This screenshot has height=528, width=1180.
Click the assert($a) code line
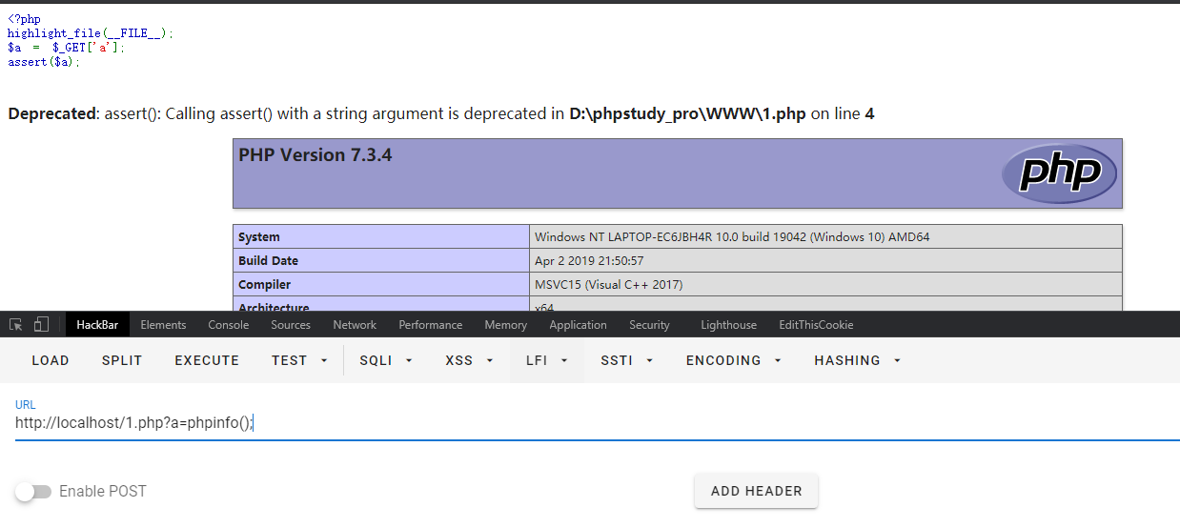coord(44,61)
